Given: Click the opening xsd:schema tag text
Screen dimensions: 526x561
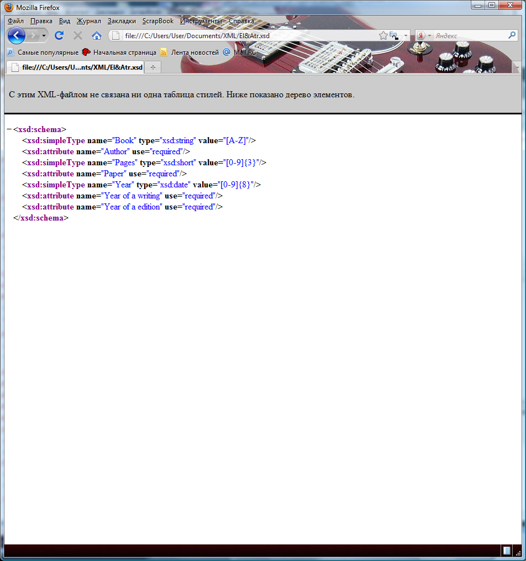Looking at the screenshot, I should point(40,129).
